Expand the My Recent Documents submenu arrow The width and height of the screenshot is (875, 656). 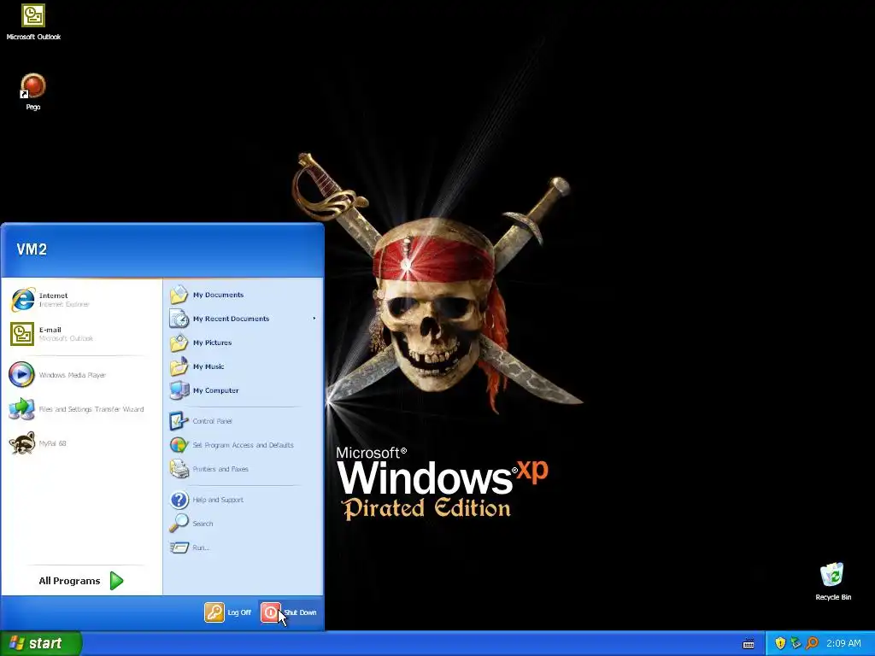click(314, 319)
